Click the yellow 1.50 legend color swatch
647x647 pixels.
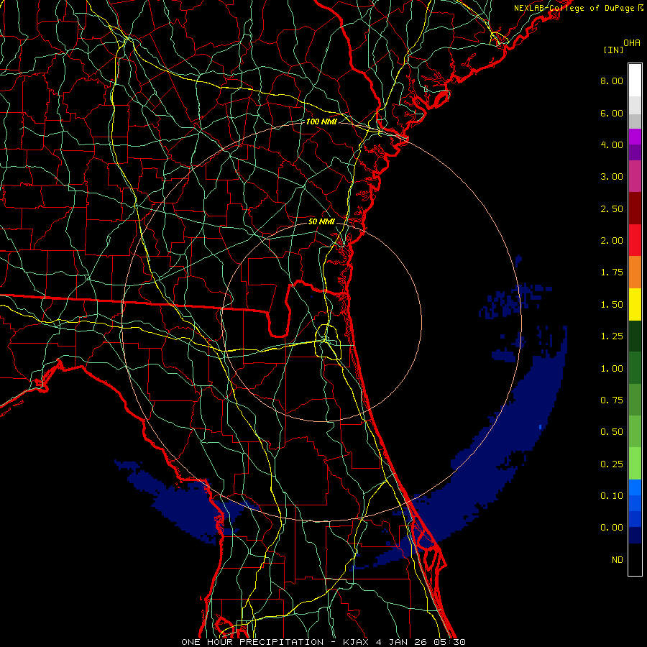coord(635,304)
